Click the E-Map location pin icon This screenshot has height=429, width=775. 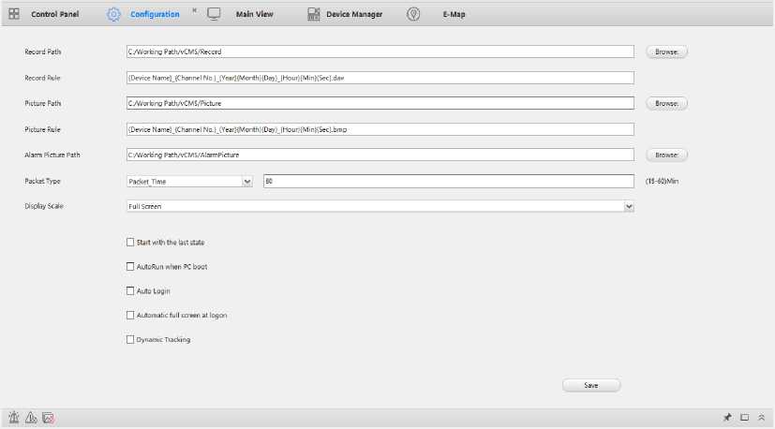click(413, 14)
